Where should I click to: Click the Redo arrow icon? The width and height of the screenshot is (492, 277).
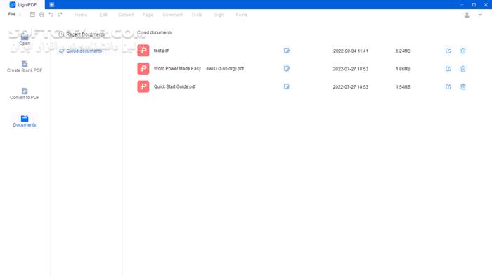coord(60,15)
